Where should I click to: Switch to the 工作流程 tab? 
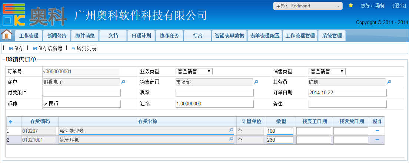point(29,36)
